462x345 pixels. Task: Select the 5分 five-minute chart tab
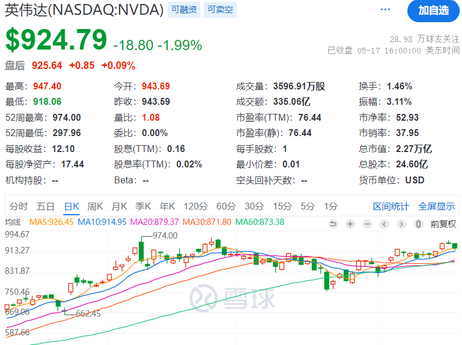[x=307, y=207]
